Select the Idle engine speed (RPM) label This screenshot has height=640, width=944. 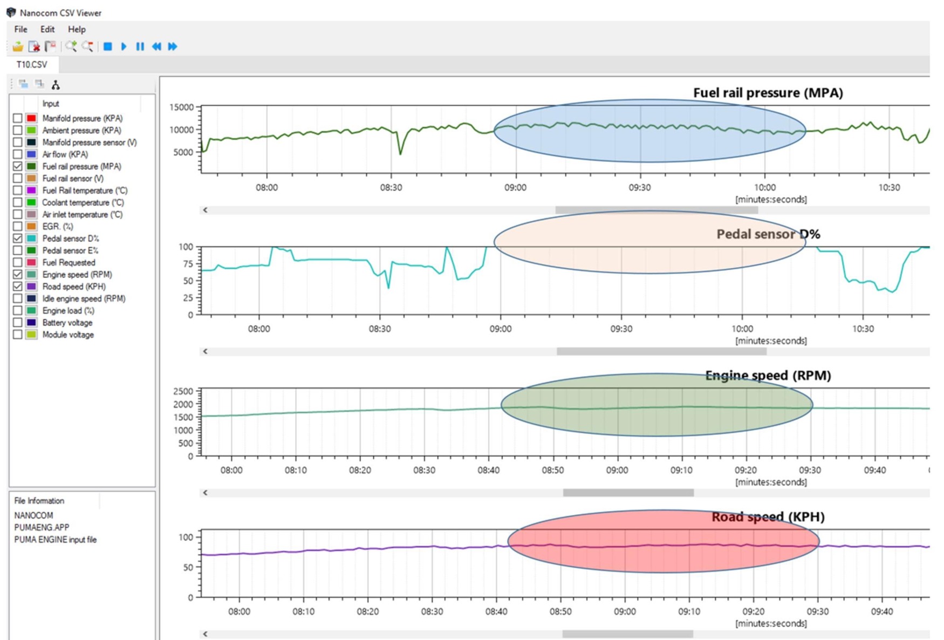tap(84, 298)
